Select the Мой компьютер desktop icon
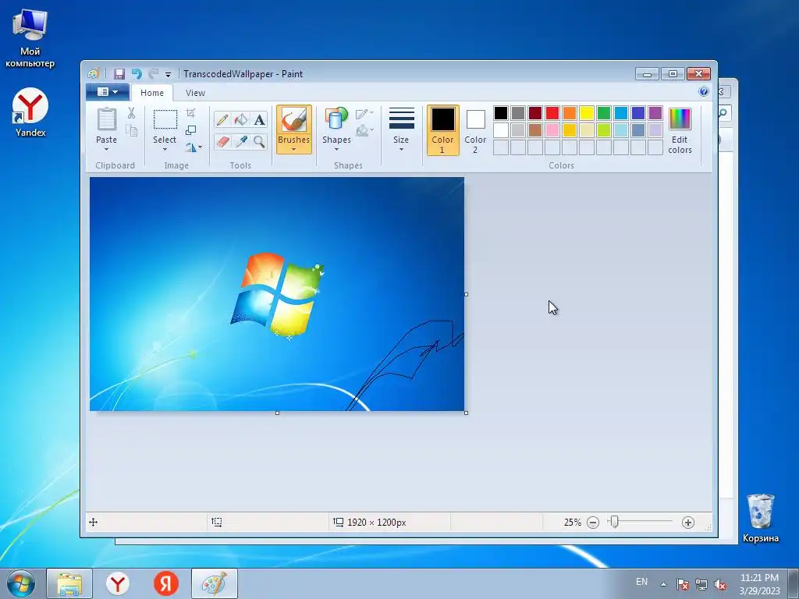Screen dimensions: 799x599 tap(30, 38)
